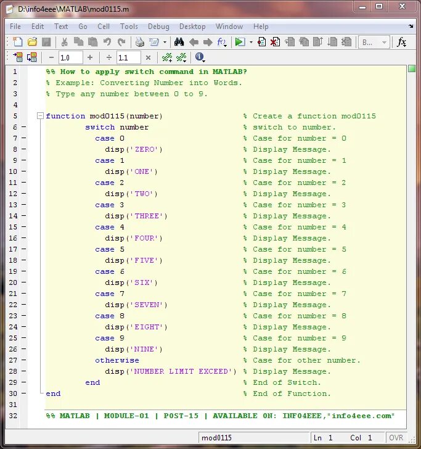Screen dimensions: 421x449
Task: Toggle a breakpoint at line 10 dash
Action: click(24, 171)
